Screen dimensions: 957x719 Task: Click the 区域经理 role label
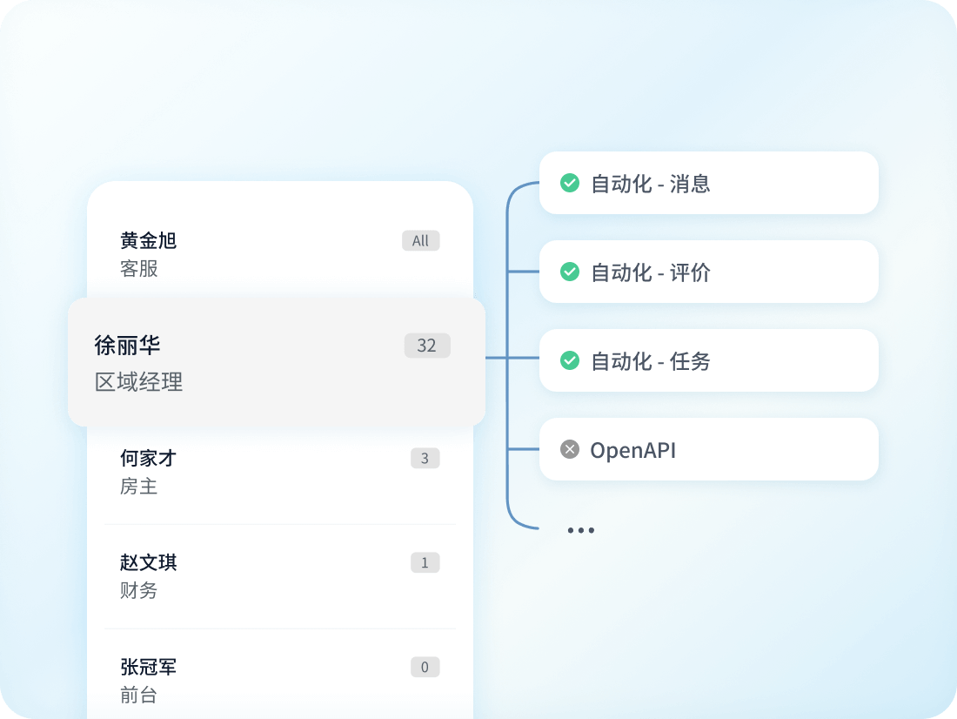pyautogui.click(x=139, y=382)
